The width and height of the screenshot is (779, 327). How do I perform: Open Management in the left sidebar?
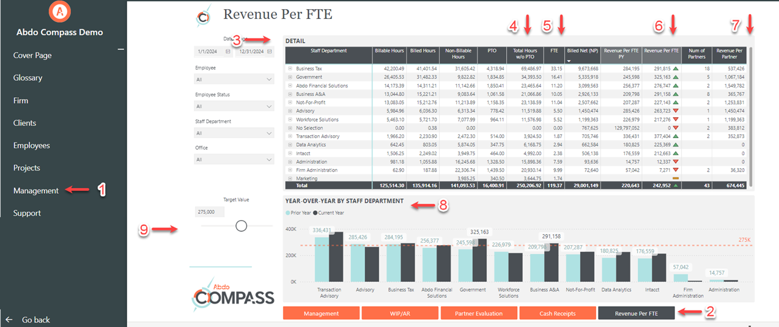(36, 191)
